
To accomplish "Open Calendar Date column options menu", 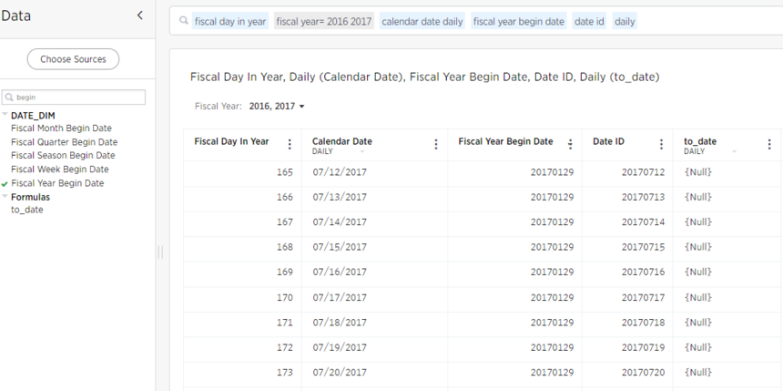I will point(436,145).
